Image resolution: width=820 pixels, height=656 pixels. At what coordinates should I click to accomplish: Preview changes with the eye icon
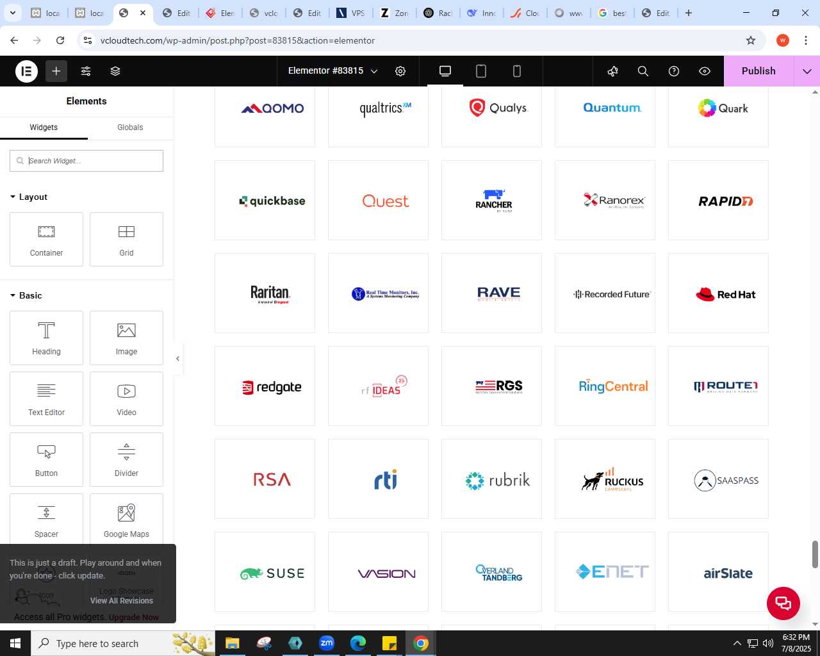tap(705, 71)
